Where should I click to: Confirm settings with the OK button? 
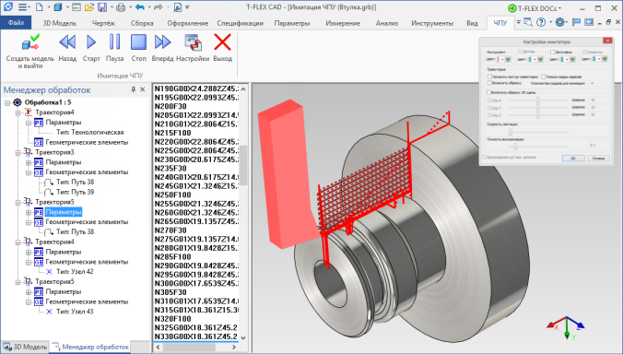coord(573,159)
